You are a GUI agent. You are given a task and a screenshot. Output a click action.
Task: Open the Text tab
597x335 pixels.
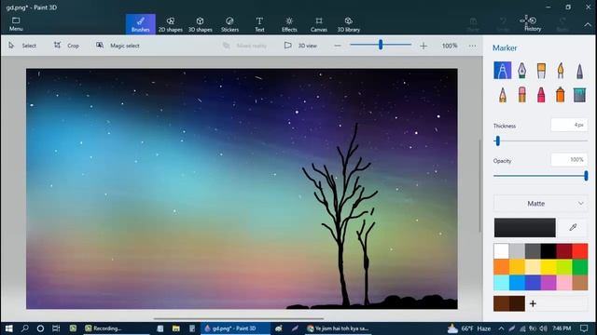pos(259,24)
